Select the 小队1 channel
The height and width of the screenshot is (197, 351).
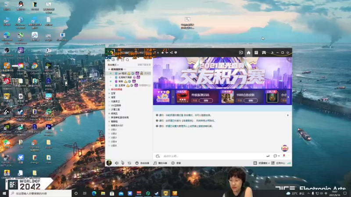[114, 130]
